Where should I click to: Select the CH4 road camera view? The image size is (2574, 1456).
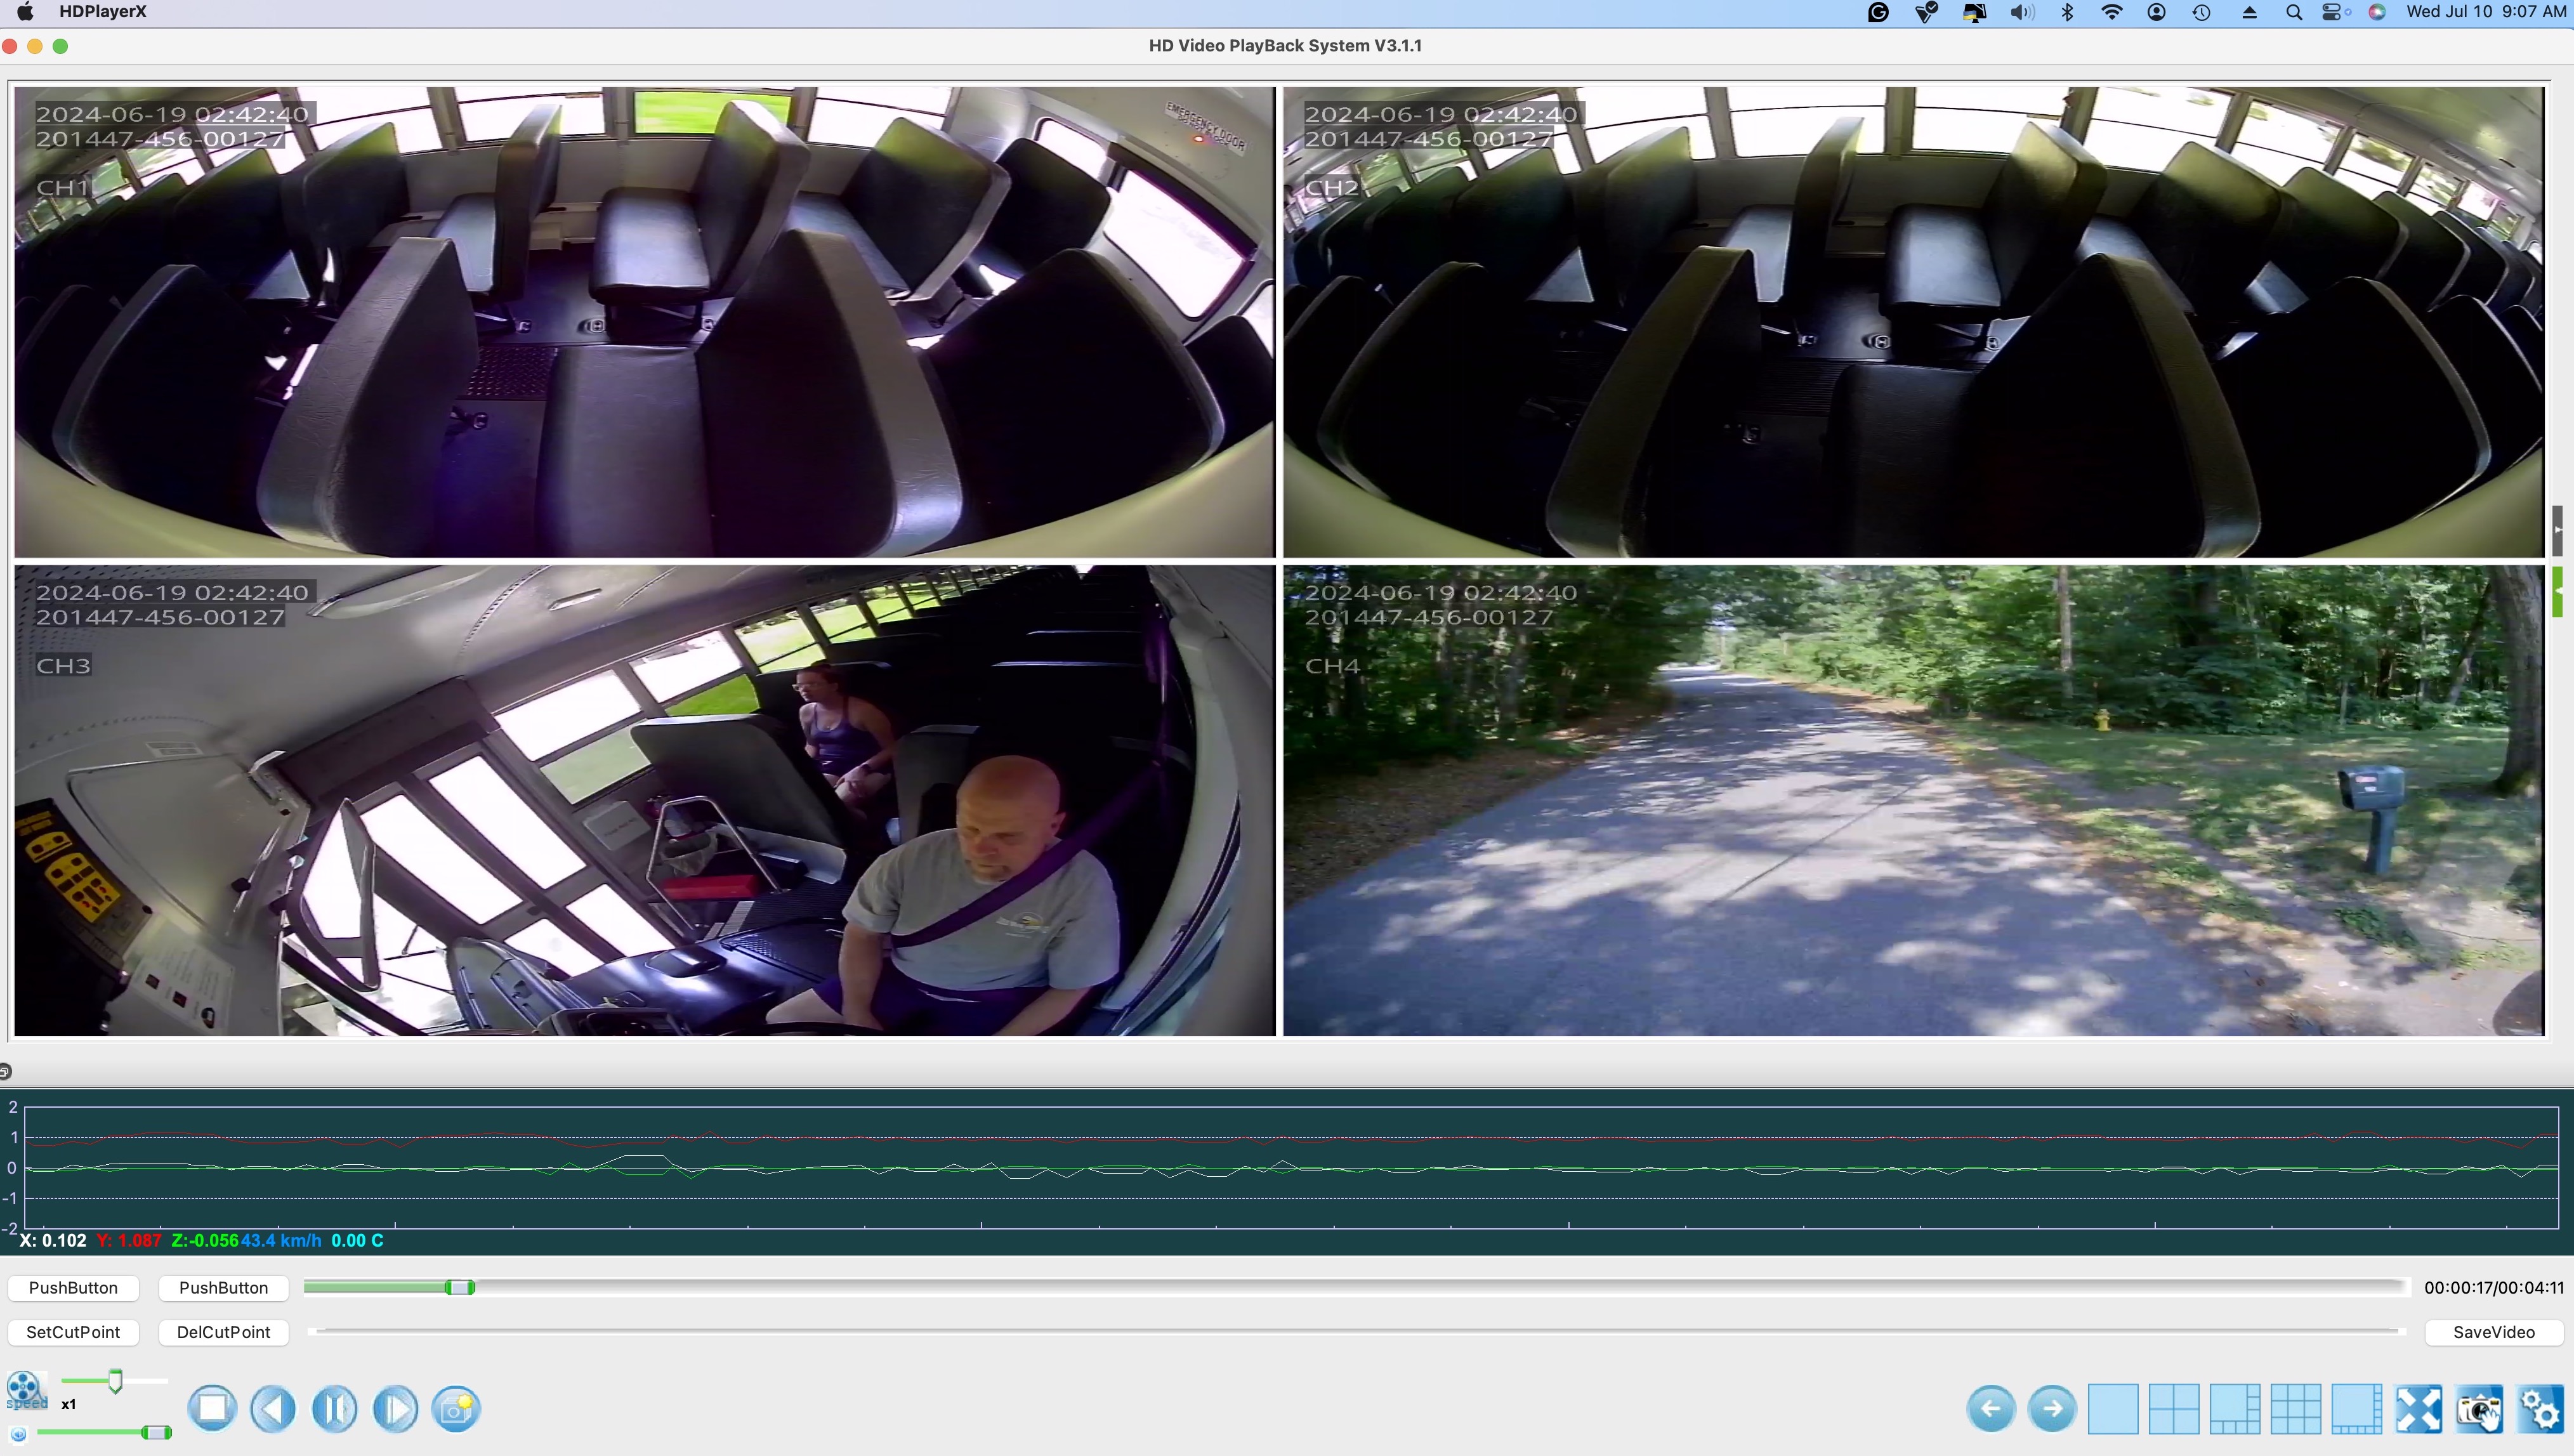(1912, 800)
